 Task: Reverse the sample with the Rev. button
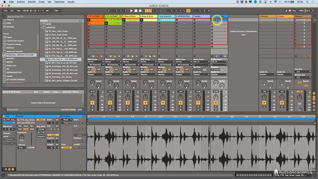pos(32,126)
